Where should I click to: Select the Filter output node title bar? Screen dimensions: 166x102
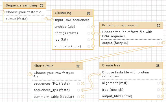click(57, 66)
